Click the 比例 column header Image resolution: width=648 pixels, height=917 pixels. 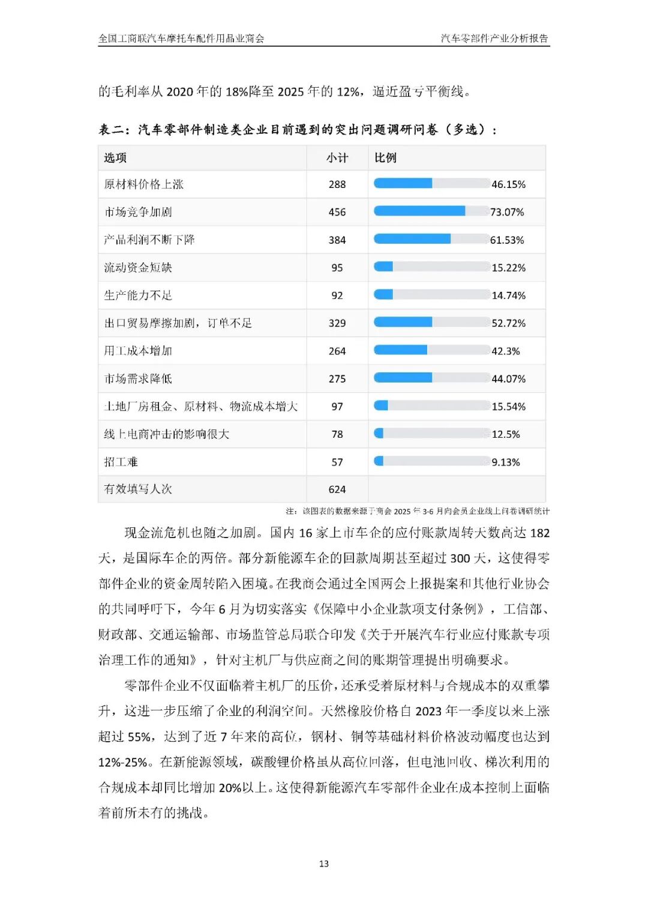pos(385,158)
